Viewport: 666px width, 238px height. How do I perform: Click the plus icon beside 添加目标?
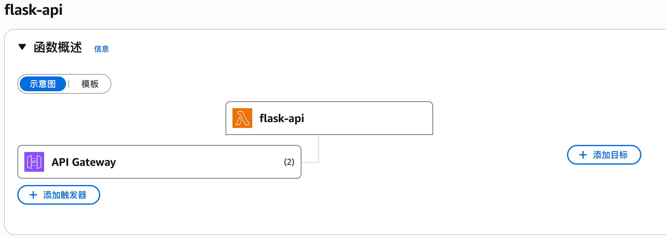pos(583,155)
